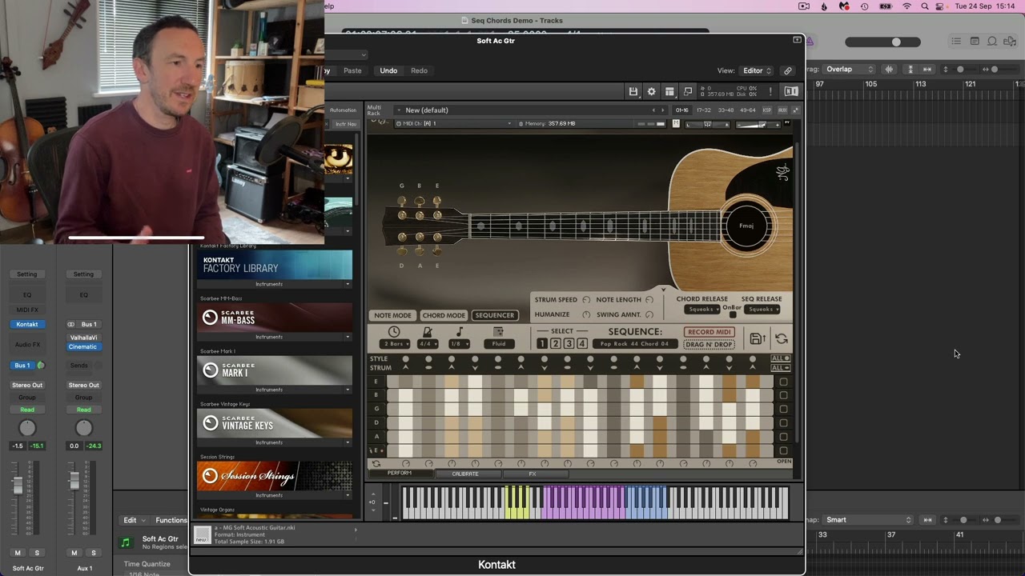Toggle the D string row checkbox
This screenshot has height=576, width=1025.
(x=783, y=422)
